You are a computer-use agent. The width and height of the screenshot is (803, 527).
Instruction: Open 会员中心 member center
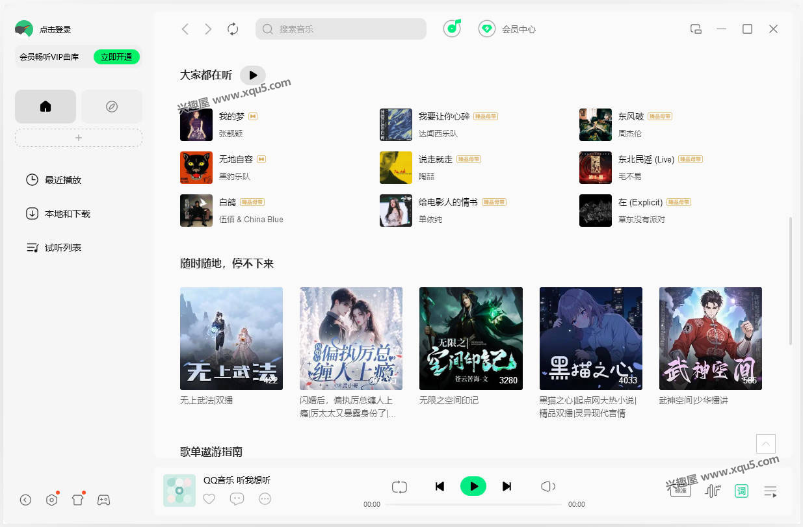pyautogui.click(x=507, y=29)
